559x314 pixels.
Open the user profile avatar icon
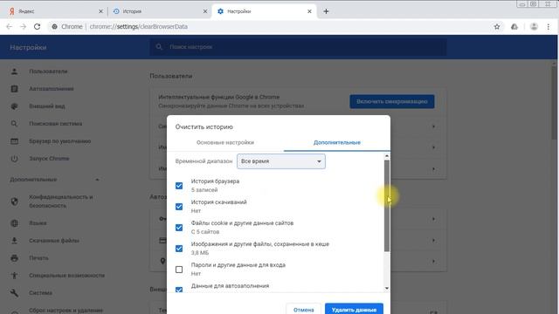pyautogui.click(x=534, y=27)
